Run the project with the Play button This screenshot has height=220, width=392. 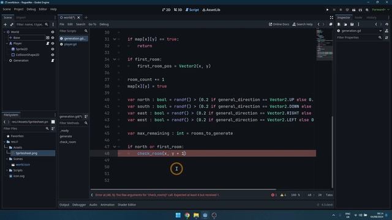click(327, 10)
